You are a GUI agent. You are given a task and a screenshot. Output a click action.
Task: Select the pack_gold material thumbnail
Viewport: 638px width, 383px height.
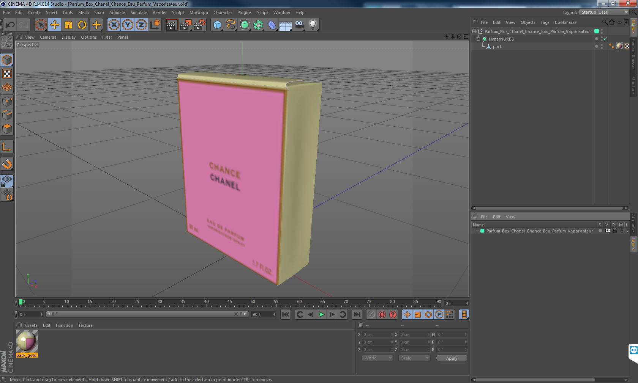click(27, 342)
